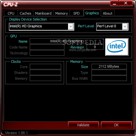The image size is (136, 136).
Task: Click the memory Size label
Action: [84, 67]
